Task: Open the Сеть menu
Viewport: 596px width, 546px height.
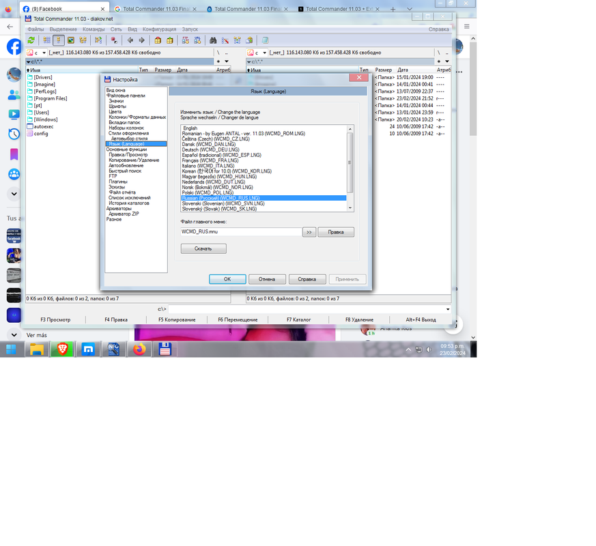Action: pyautogui.click(x=116, y=29)
